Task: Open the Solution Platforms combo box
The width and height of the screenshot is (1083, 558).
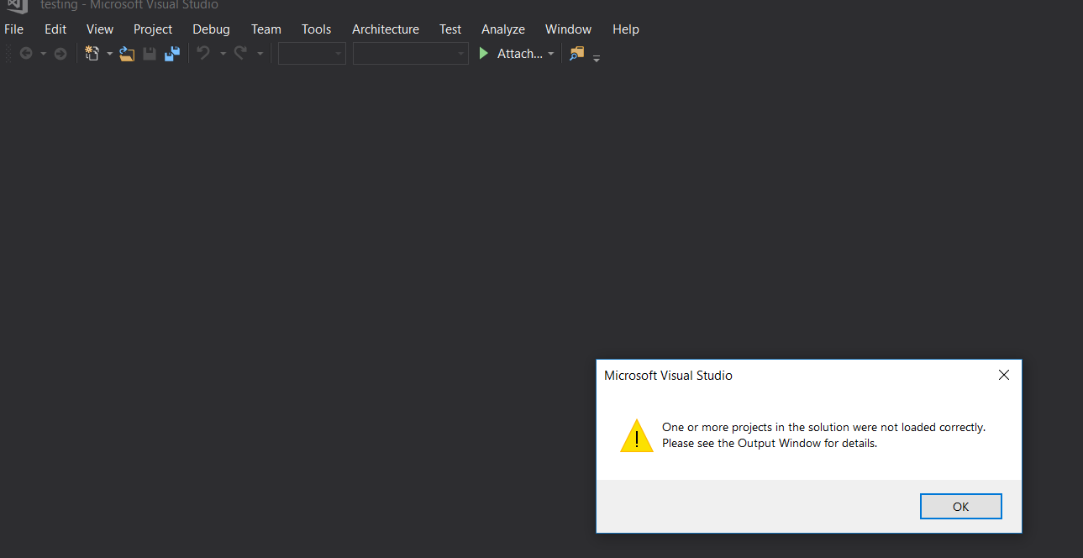Action: [410, 54]
